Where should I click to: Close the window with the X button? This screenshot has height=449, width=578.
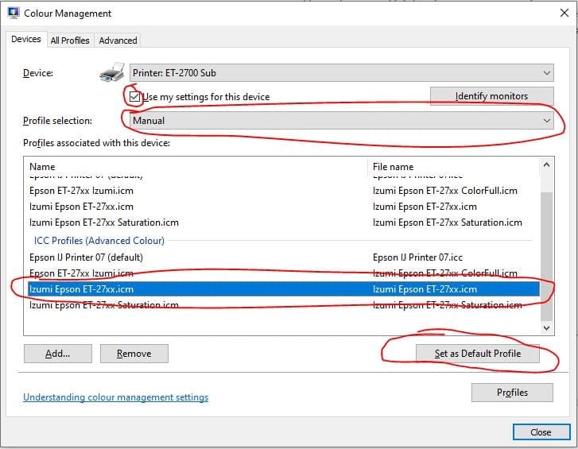click(x=564, y=13)
